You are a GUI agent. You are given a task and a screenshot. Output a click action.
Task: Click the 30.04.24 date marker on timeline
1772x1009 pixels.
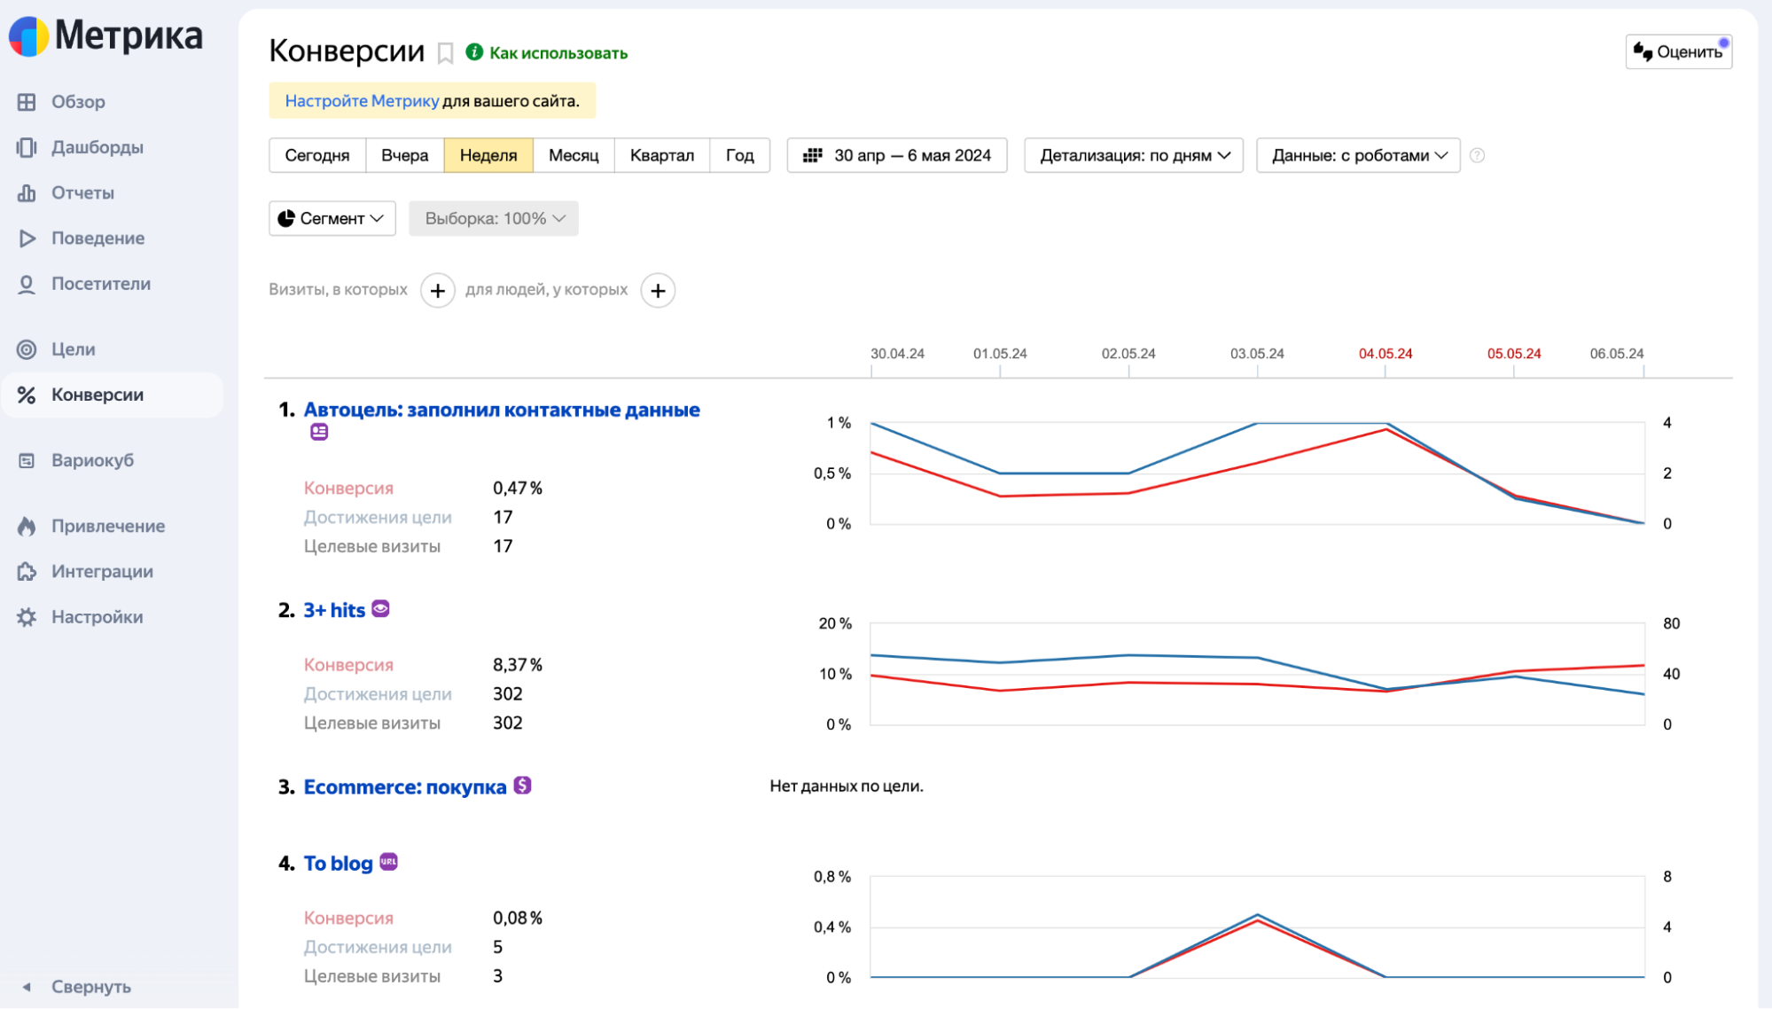pyautogui.click(x=897, y=354)
